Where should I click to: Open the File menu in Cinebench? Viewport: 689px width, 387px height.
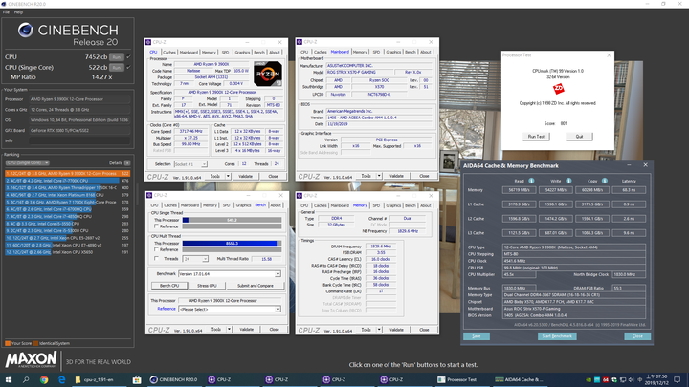(x=6, y=12)
